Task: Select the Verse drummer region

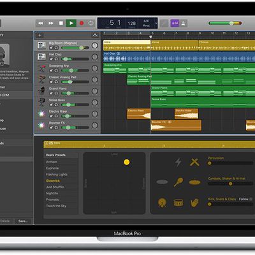Action: click(x=174, y=45)
